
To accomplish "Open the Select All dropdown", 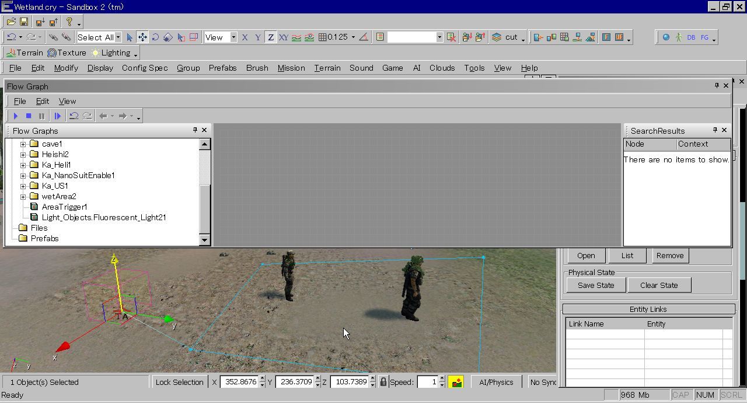I will pyautogui.click(x=117, y=37).
